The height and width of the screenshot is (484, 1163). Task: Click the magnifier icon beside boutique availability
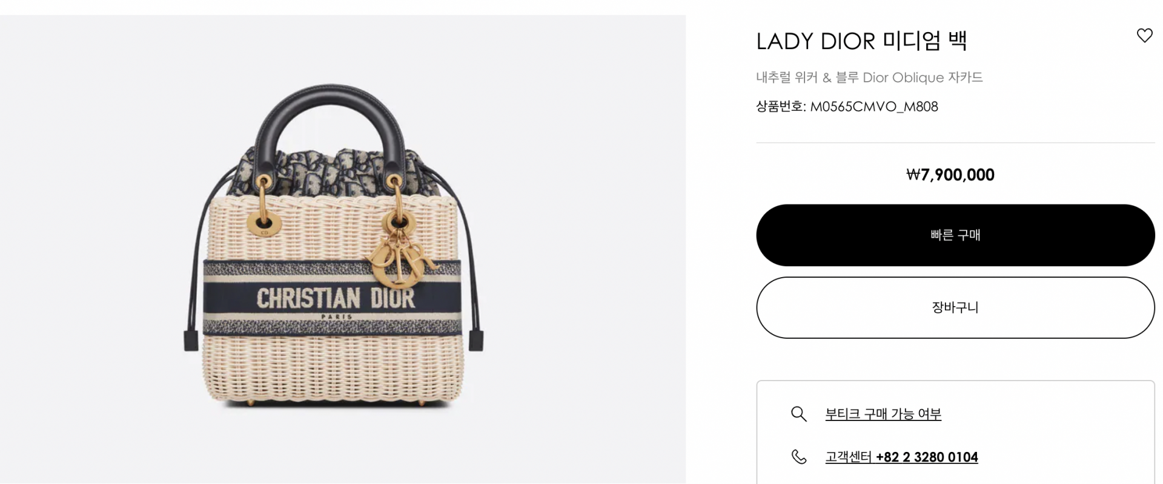coord(799,414)
